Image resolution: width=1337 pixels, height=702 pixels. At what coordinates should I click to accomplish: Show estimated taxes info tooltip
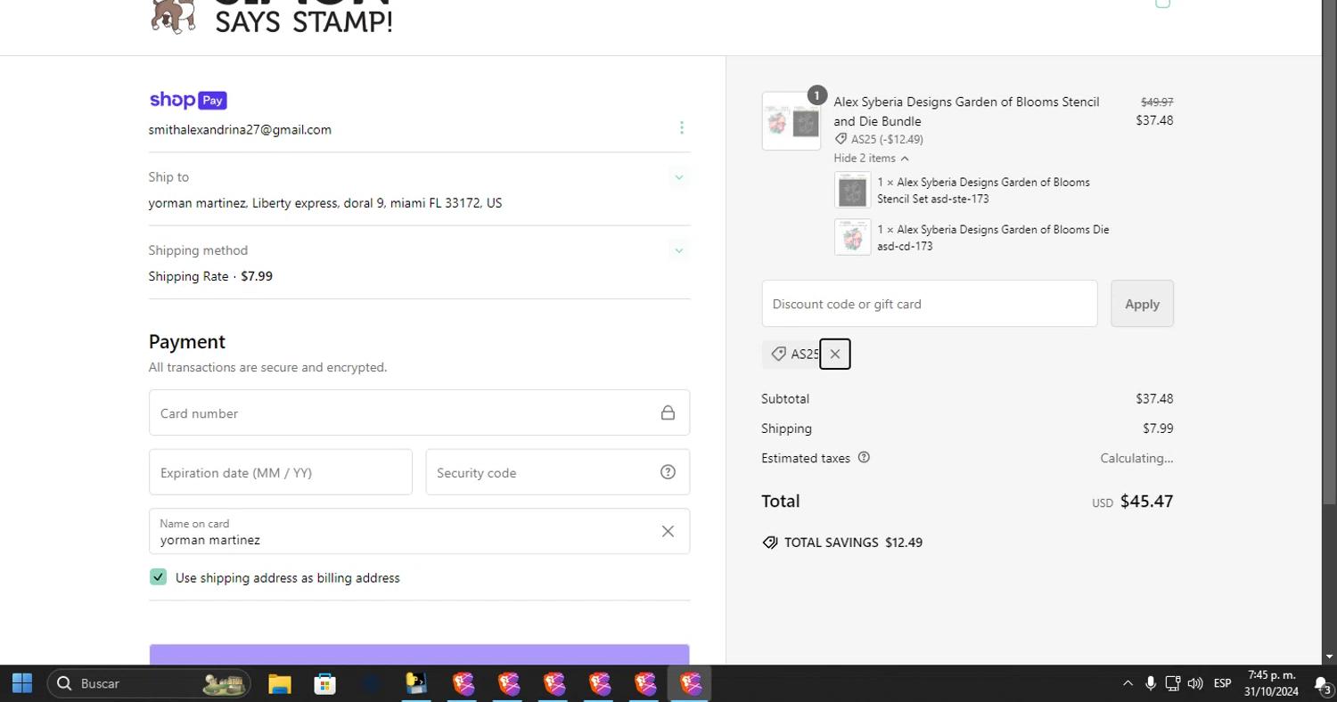tap(864, 457)
